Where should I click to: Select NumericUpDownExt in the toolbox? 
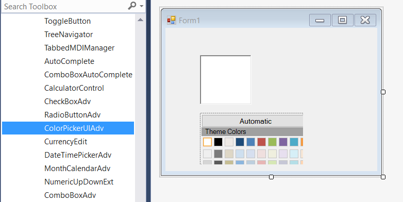click(x=79, y=182)
